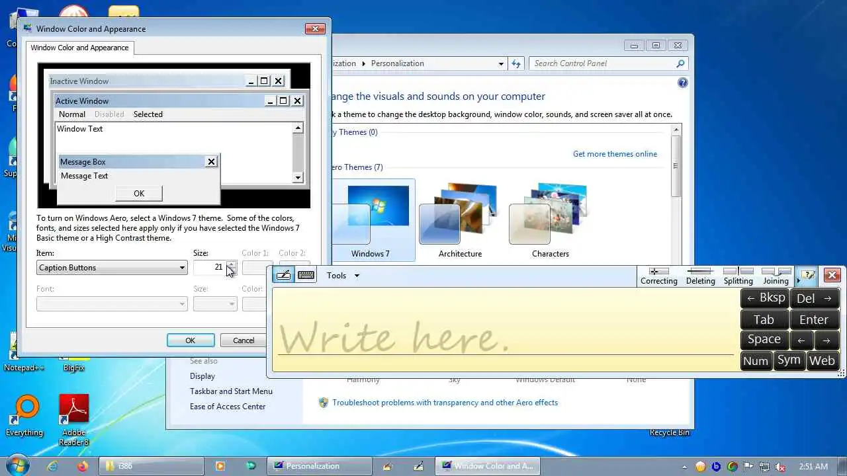Click the Action Center flag tray icon
847x476 pixels.
click(748, 466)
